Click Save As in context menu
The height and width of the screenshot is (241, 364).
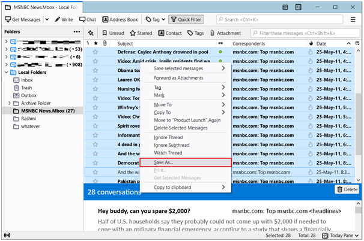[185, 162]
